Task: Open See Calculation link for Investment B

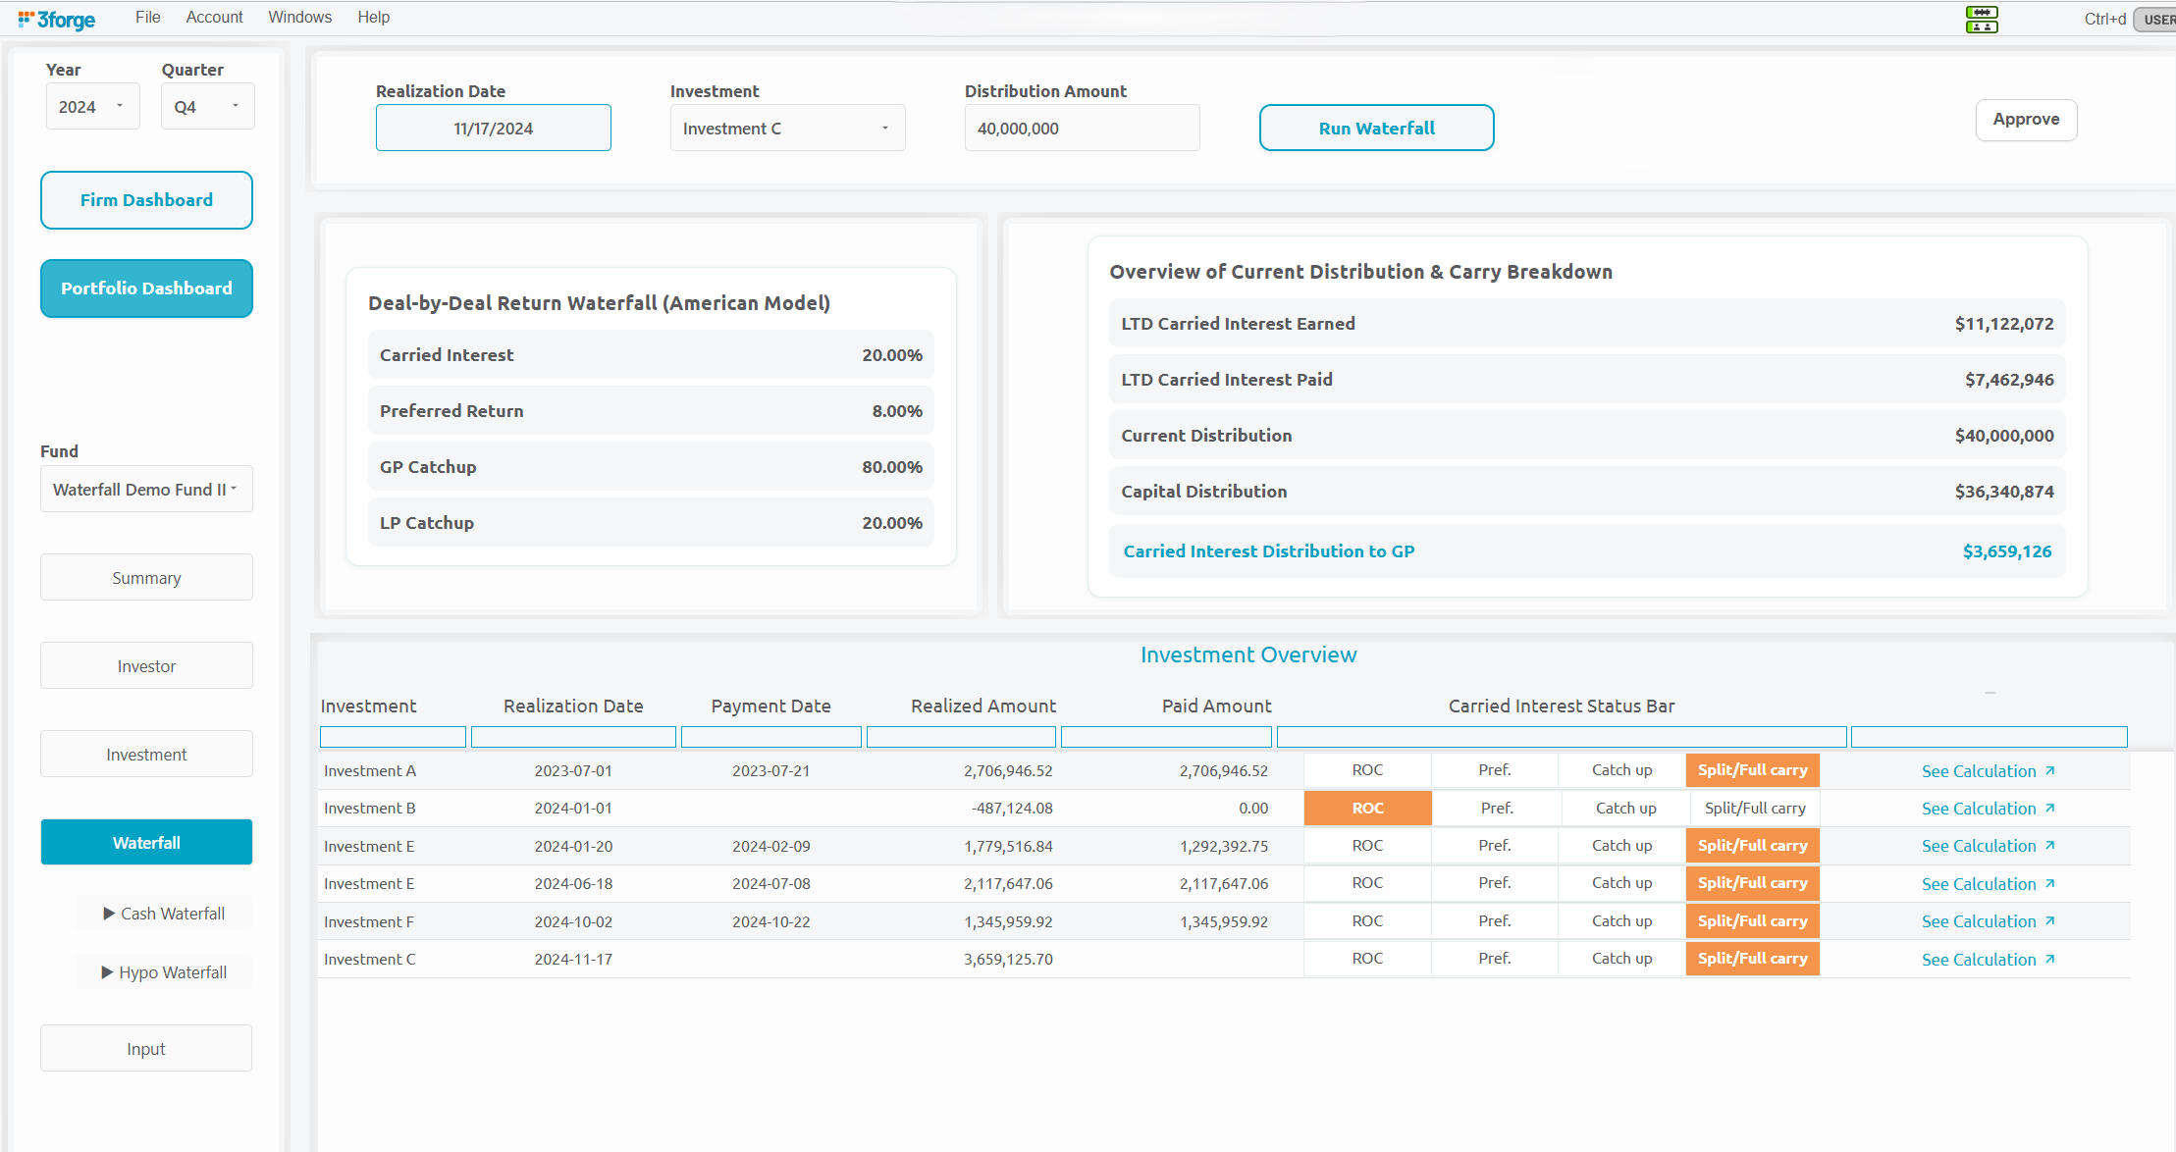Action: coord(1978,809)
